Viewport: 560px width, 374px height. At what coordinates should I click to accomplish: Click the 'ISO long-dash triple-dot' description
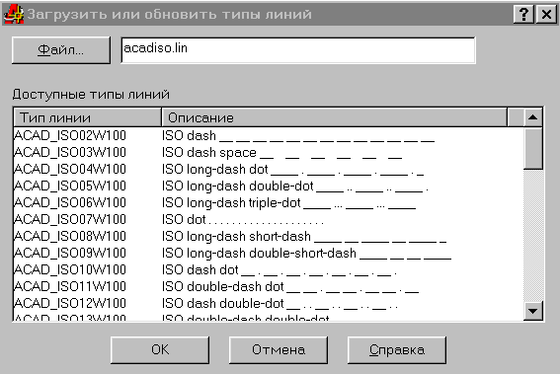coord(289,203)
